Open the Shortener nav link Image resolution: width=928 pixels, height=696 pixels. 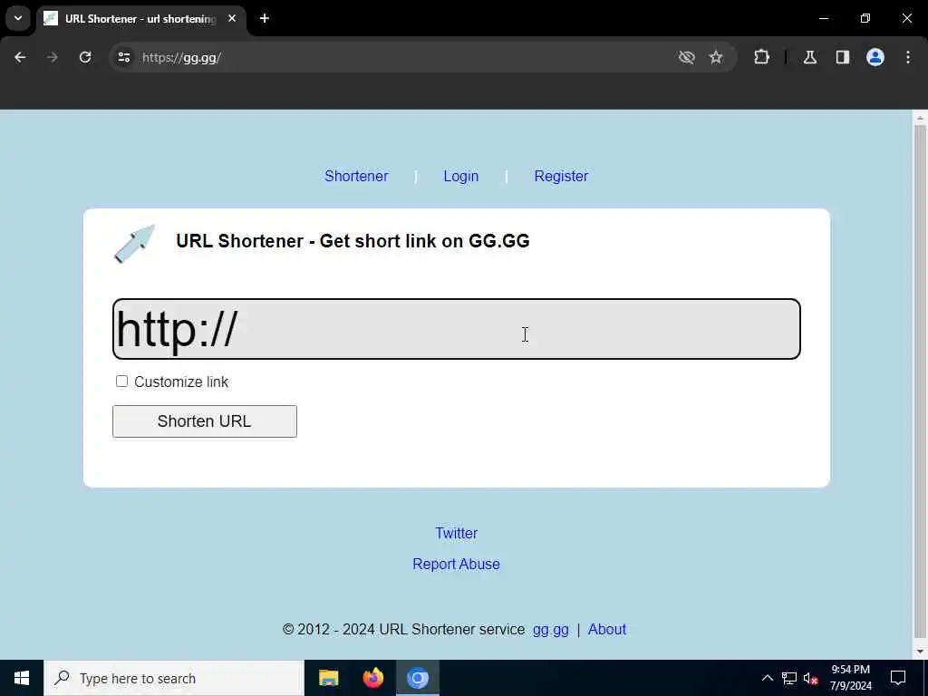coord(356,177)
